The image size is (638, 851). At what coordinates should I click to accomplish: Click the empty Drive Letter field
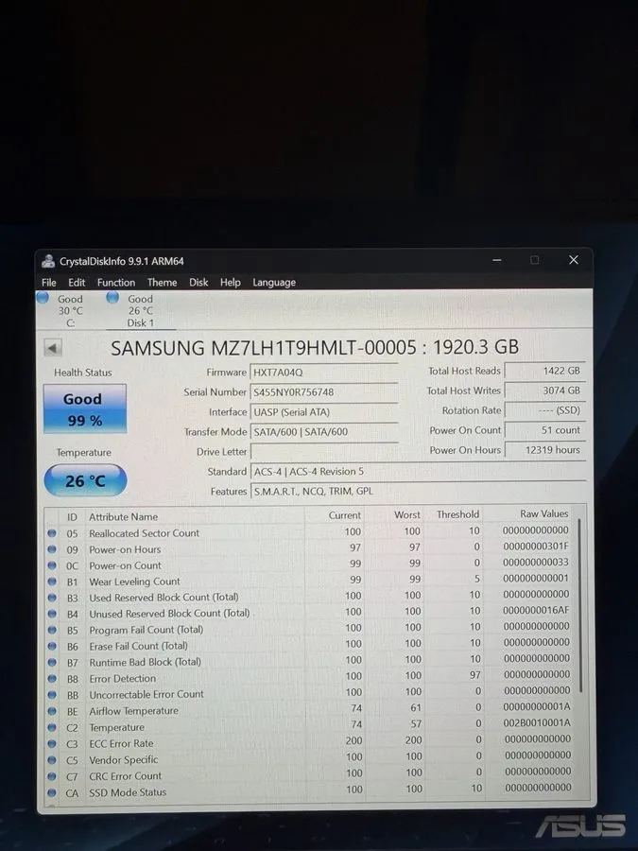tap(324, 452)
